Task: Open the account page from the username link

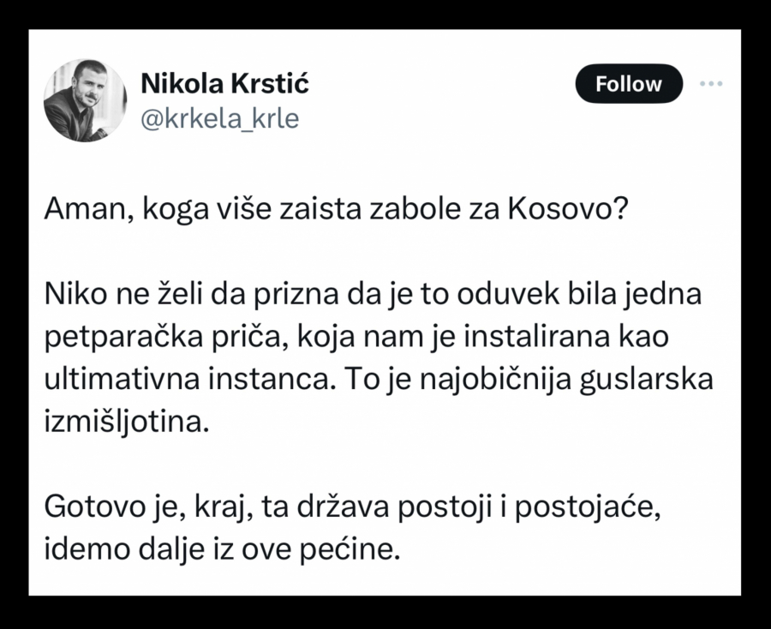Action: pos(220,119)
